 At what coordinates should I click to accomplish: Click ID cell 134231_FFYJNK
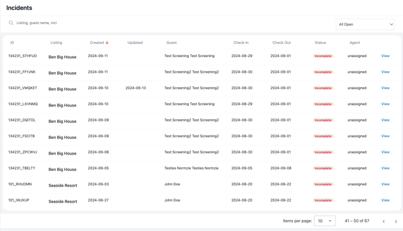[22, 72]
